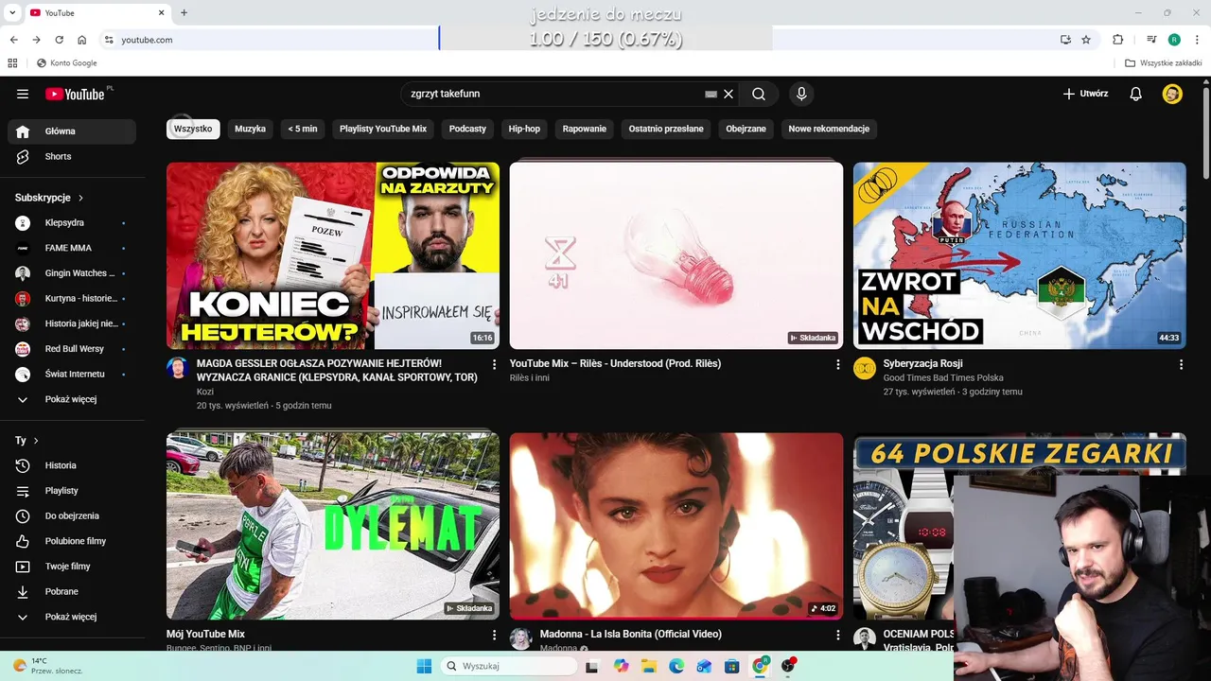Open Gingin Watches subscription
Viewport: 1211px width, 681px height.
coord(72,273)
